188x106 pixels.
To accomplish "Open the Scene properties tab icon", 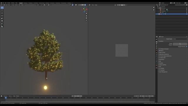I will [157, 48].
